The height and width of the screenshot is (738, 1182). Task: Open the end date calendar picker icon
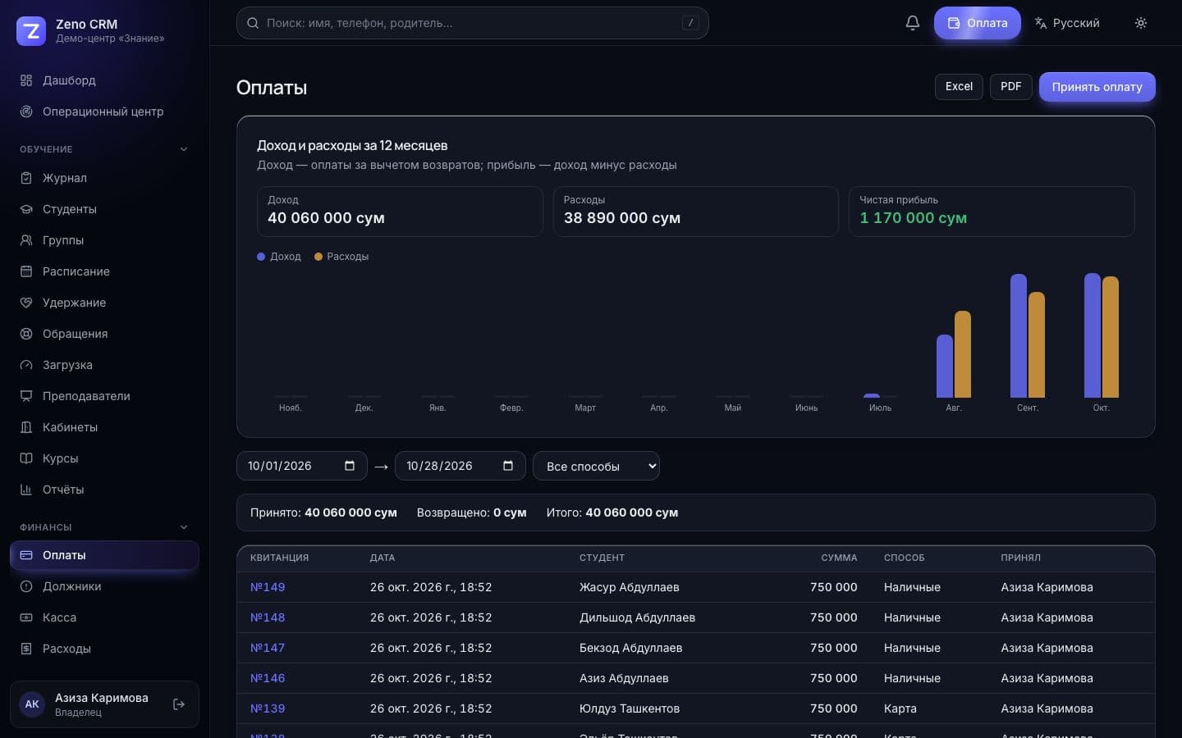coord(508,466)
